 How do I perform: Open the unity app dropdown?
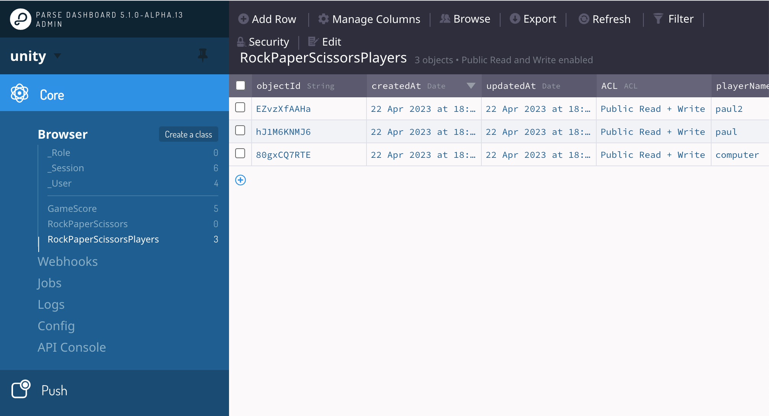coord(57,56)
